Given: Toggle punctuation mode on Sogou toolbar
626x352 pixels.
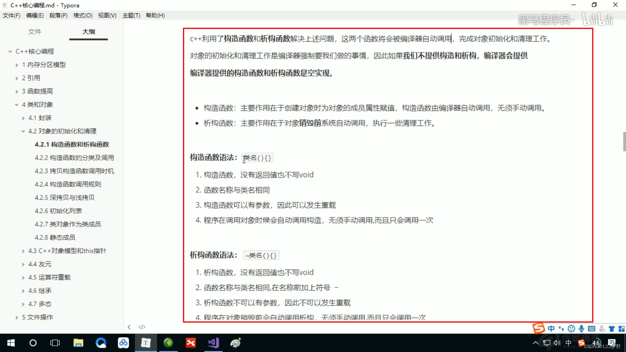Looking at the screenshot, I should click(x=561, y=329).
